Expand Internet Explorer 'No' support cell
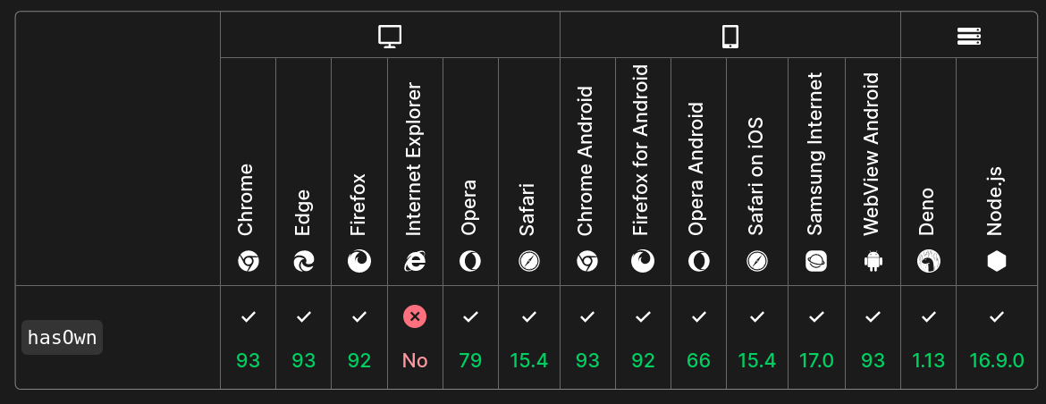Viewport: 1046px width, 404px height. click(x=415, y=338)
